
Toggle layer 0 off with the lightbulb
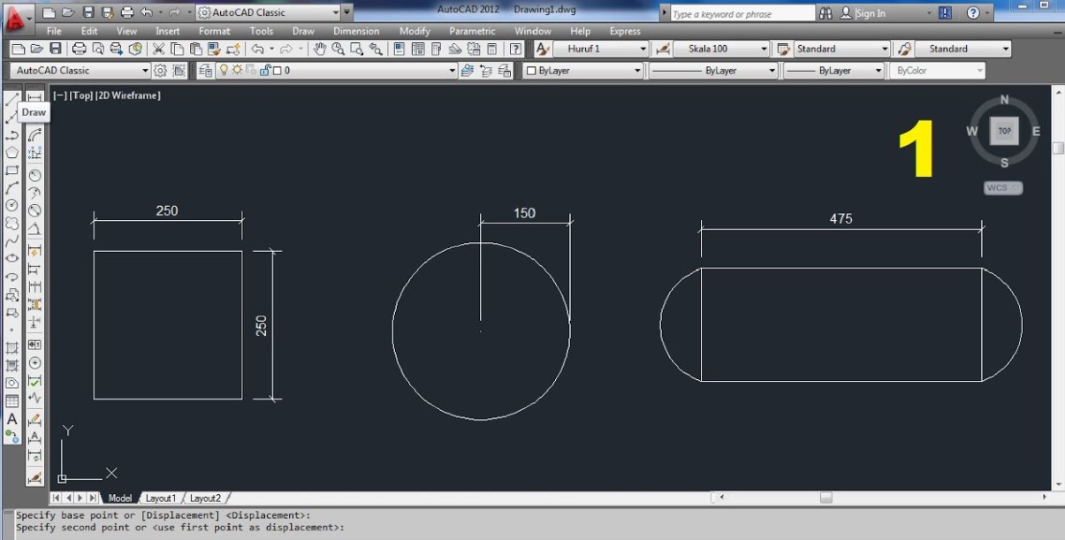click(223, 70)
